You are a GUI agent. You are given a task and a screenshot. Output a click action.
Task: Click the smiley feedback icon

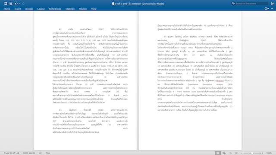(266, 9)
